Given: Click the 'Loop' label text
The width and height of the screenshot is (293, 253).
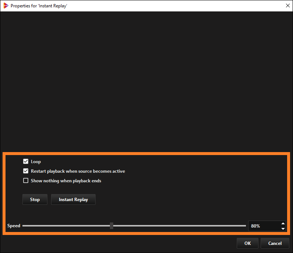Looking at the screenshot, I should click(36, 162).
